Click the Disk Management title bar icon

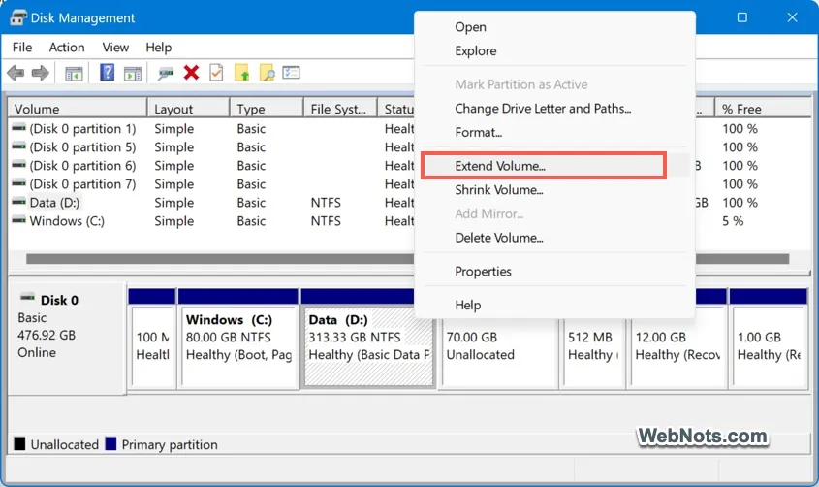click(x=18, y=17)
